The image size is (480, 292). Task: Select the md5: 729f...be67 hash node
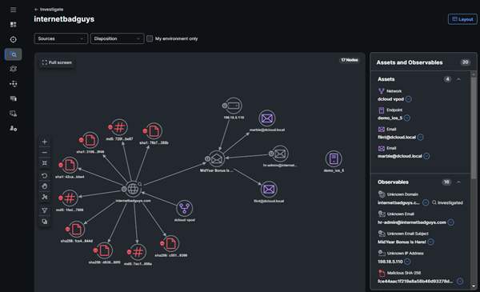tap(119, 127)
